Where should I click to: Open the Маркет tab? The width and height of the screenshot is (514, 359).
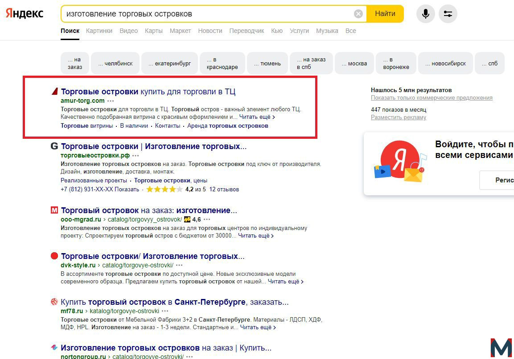pos(180,31)
